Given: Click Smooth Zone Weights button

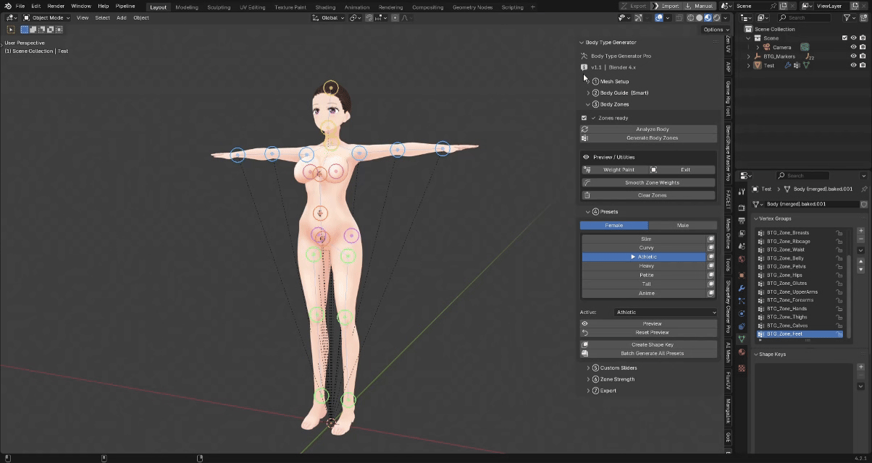Looking at the screenshot, I should tap(649, 182).
